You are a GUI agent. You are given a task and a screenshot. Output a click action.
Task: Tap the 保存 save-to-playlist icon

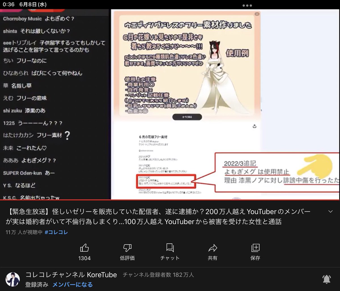click(x=255, y=248)
